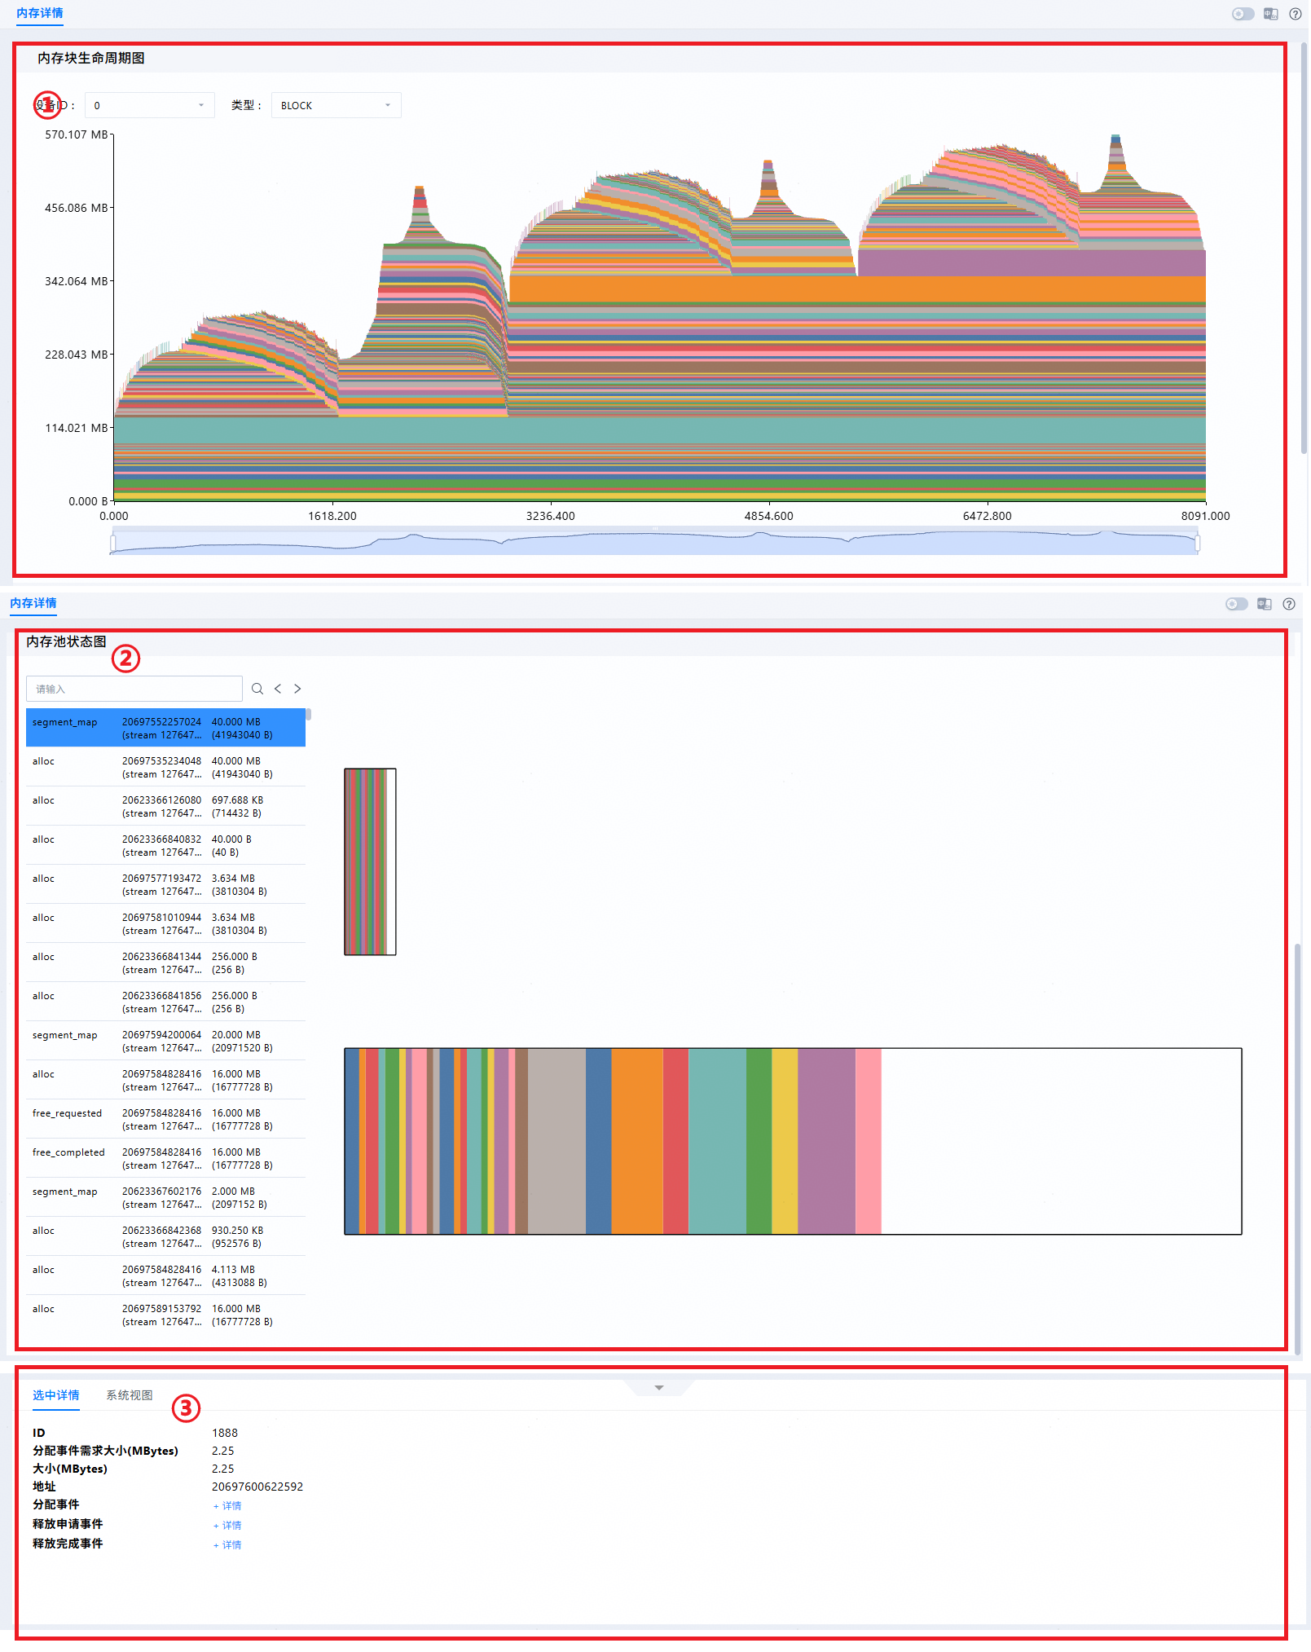This screenshot has height=1652, width=1311.
Task: Open the 类型 dropdown showing BLOCK
Action: (x=336, y=105)
